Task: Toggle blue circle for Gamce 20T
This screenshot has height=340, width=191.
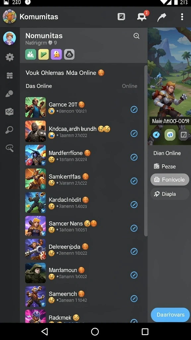Action: pos(134,110)
